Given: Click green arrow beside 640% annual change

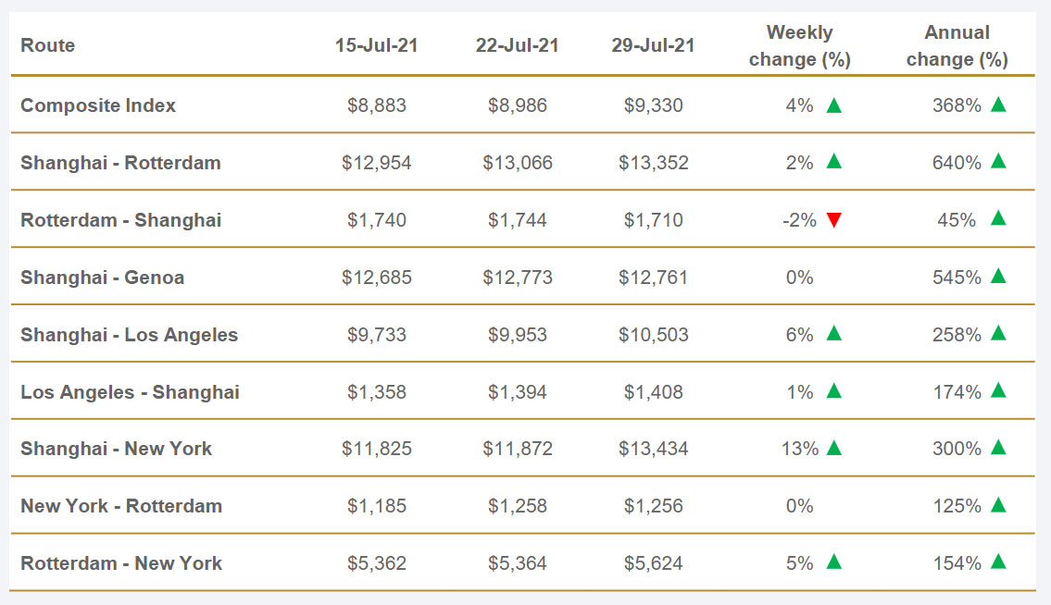Looking at the screenshot, I should (x=998, y=162).
